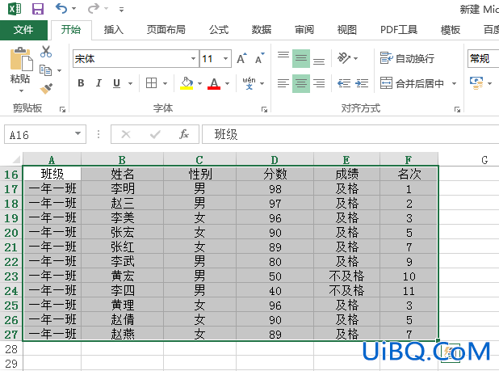Click the Copy icon in the clipboard group
This screenshot has height=371, width=499.
[45, 70]
